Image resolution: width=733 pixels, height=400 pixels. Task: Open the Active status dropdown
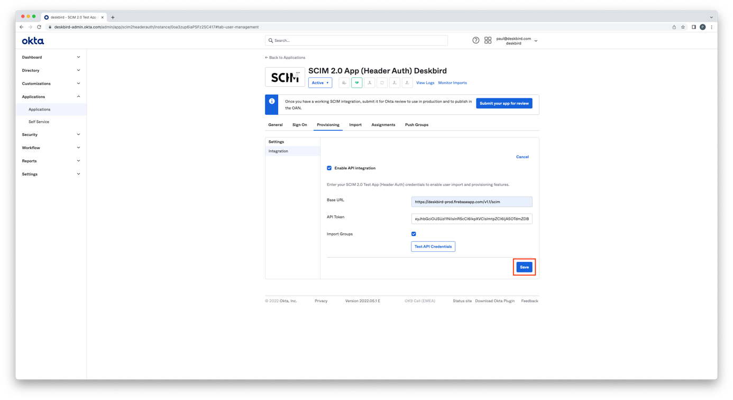point(320,83)
